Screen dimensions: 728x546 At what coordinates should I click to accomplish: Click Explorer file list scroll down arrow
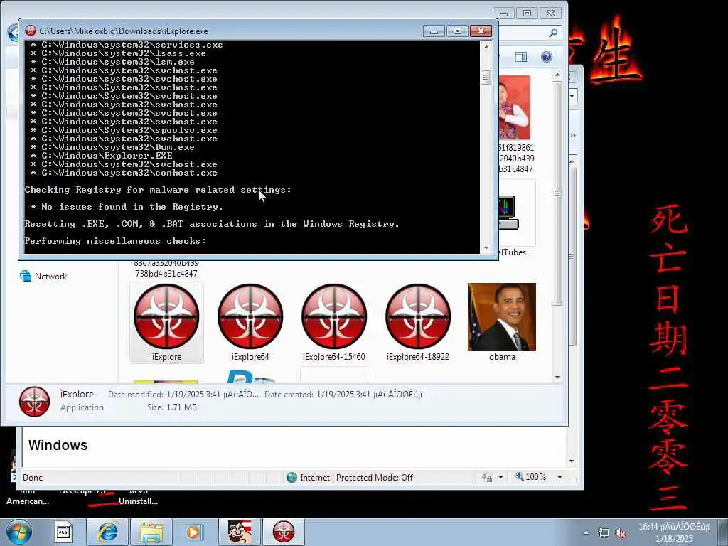pyautogui.click(x=557, y=378)
